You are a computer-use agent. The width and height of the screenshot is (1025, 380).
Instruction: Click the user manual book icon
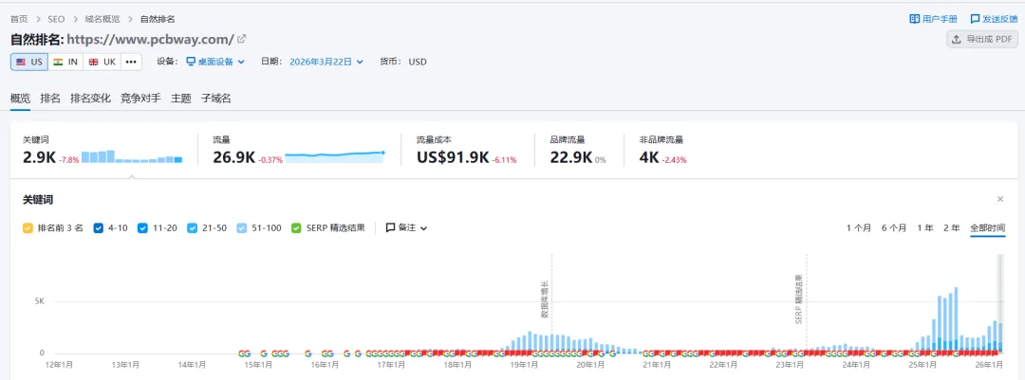(915, 19)
